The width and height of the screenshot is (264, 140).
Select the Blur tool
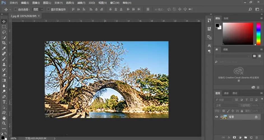(4, 86)
